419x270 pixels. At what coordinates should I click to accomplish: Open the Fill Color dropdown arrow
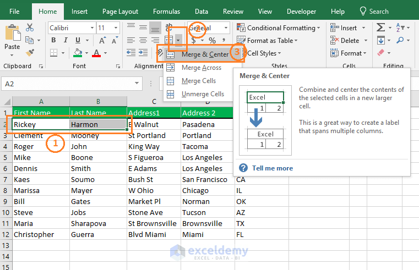(86, 53)
